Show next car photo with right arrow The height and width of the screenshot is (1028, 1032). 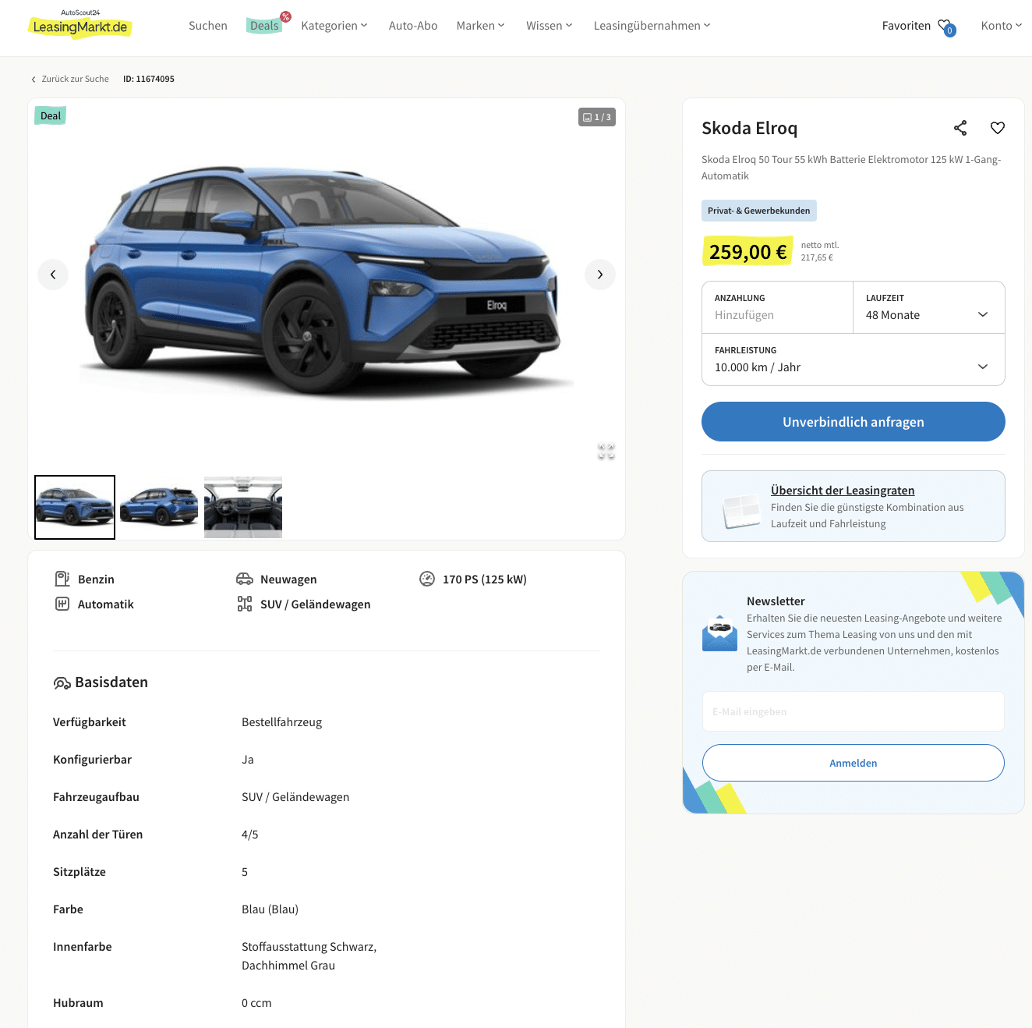tap(600, 275)
